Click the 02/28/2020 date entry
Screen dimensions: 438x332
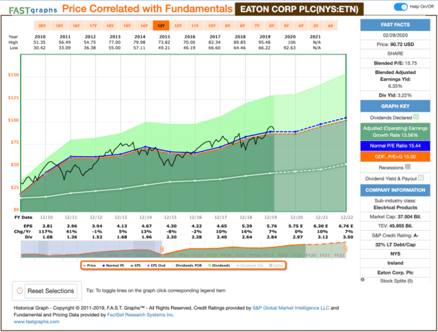pyautogui.click(x=396, y=35)
